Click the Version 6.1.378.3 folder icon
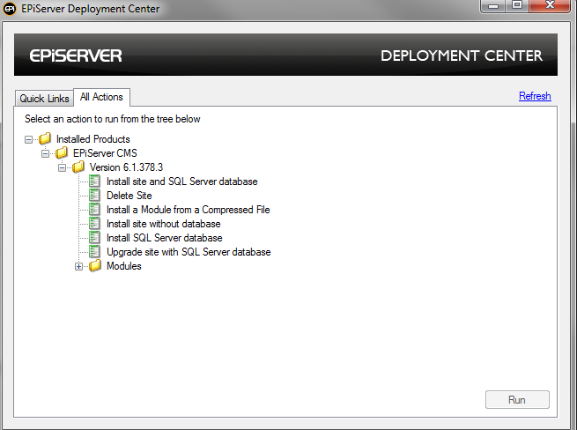577x430 pixels. (x=78, y=167)
